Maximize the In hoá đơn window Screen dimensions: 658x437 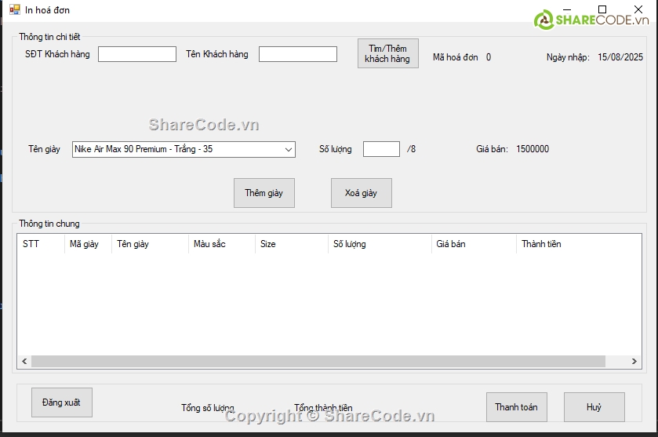tap(602, 9)
